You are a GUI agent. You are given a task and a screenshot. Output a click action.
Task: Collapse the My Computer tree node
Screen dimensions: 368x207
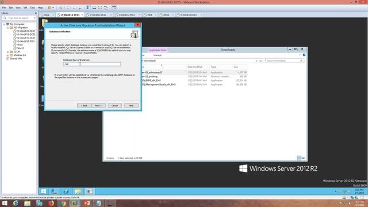4,24
